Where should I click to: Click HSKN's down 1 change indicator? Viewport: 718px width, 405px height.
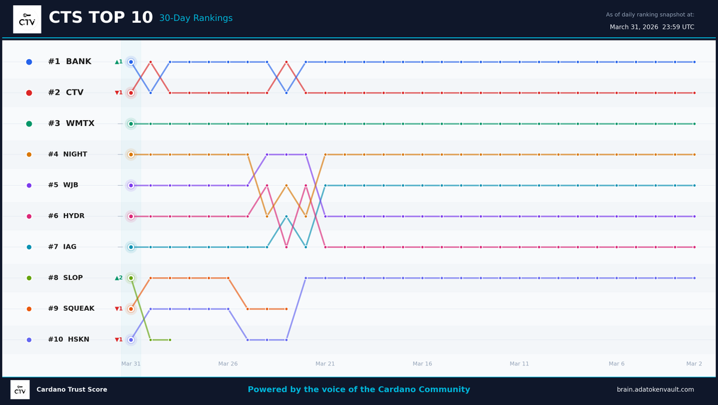(118, 340)
